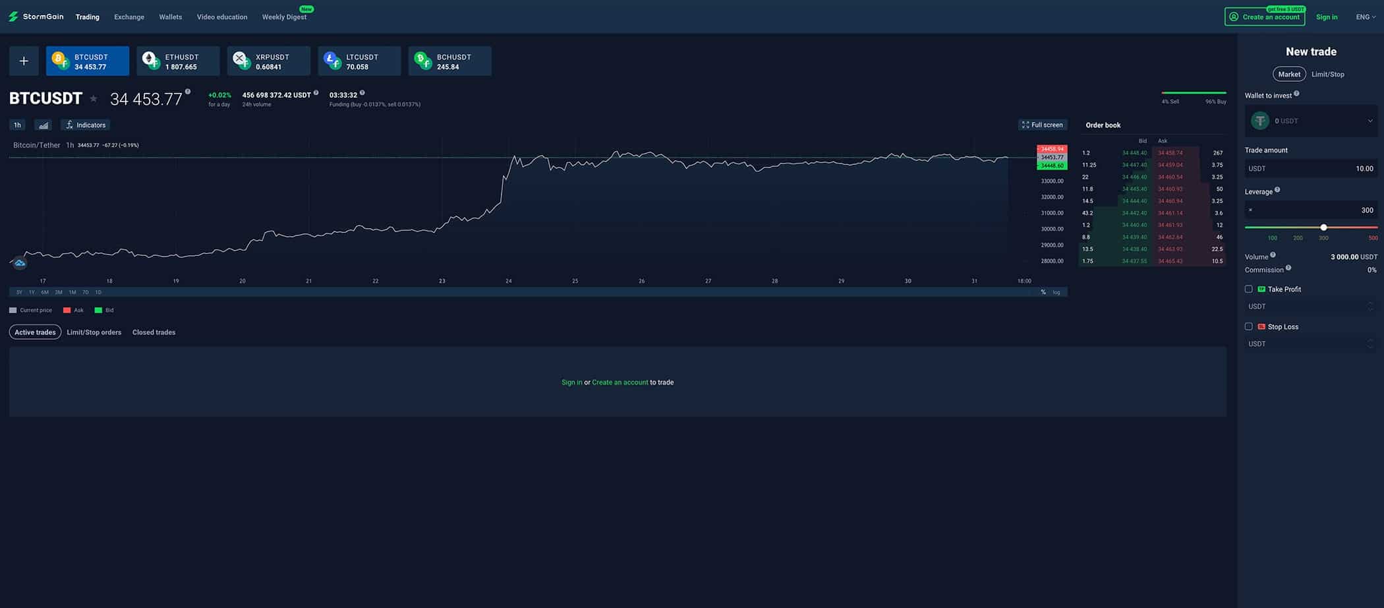Toggle Current price legend item
This screenshot has height=608, width=1384.
click(x=30, y=310)
